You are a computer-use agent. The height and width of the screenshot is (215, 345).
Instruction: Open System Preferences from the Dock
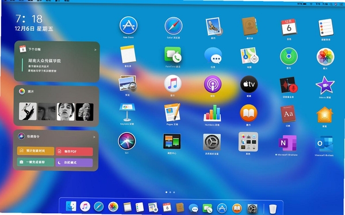click(252, 209)
